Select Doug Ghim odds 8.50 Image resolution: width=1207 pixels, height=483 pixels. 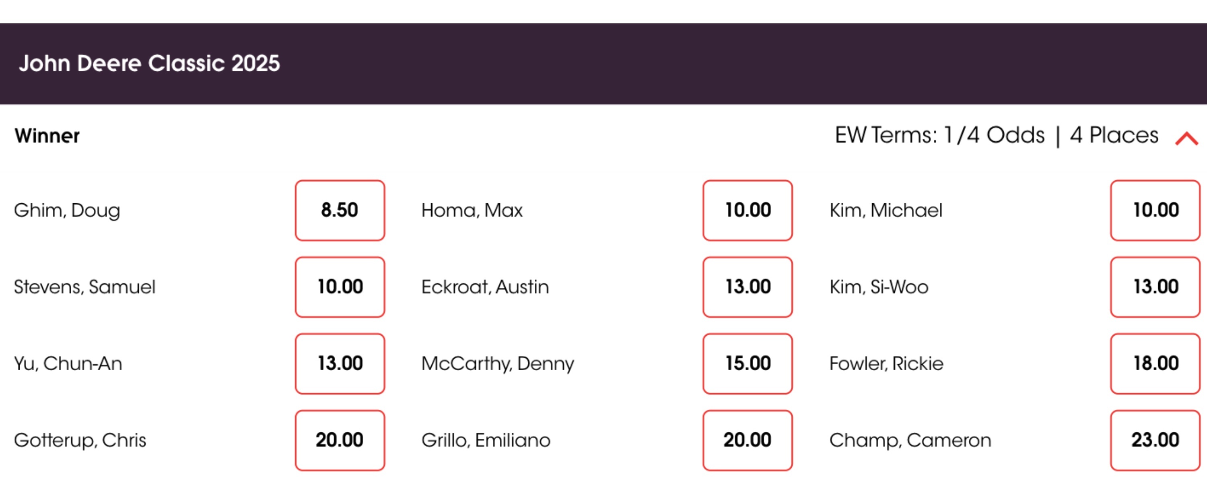pyautogui.click(x=340, y=210)
